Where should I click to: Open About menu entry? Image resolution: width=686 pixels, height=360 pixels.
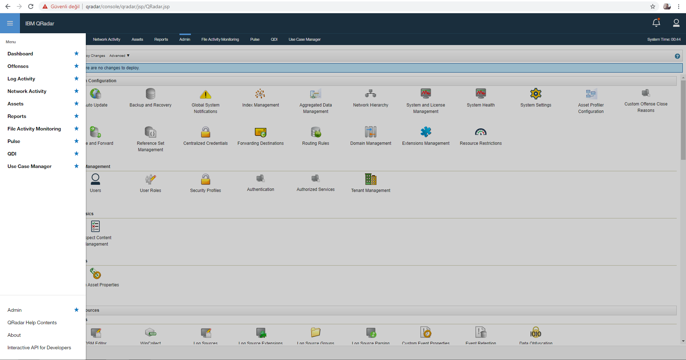tap(14, 335)
